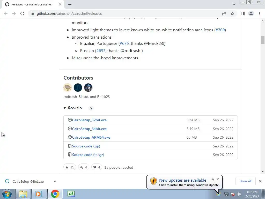
Task: Click the scrollbar up arrow
Action: pos(263,21)
